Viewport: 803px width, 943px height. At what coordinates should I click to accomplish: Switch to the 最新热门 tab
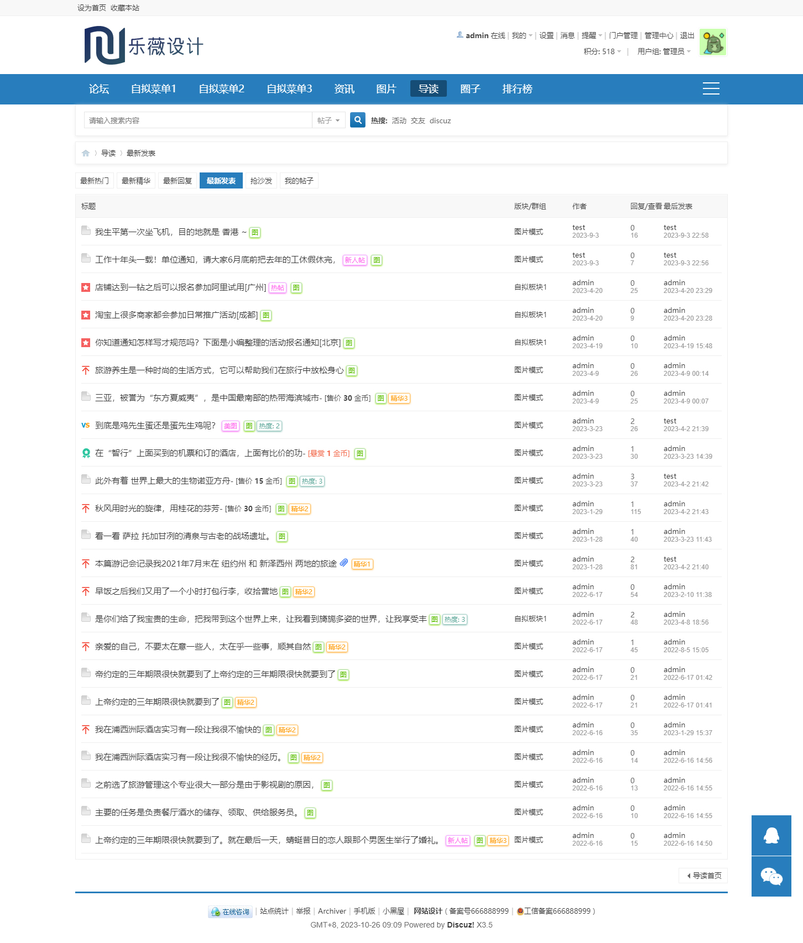(x=95, y=181)
